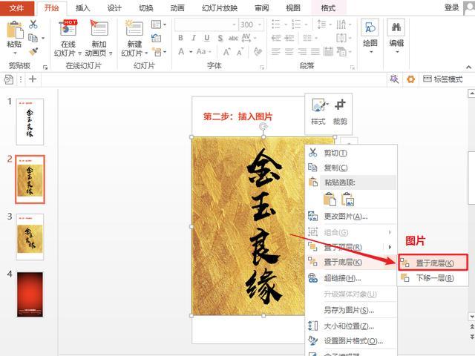This screenshot has height=356, width=475.
Task: Click the picture rotation handle
Action: coord(263,127)
